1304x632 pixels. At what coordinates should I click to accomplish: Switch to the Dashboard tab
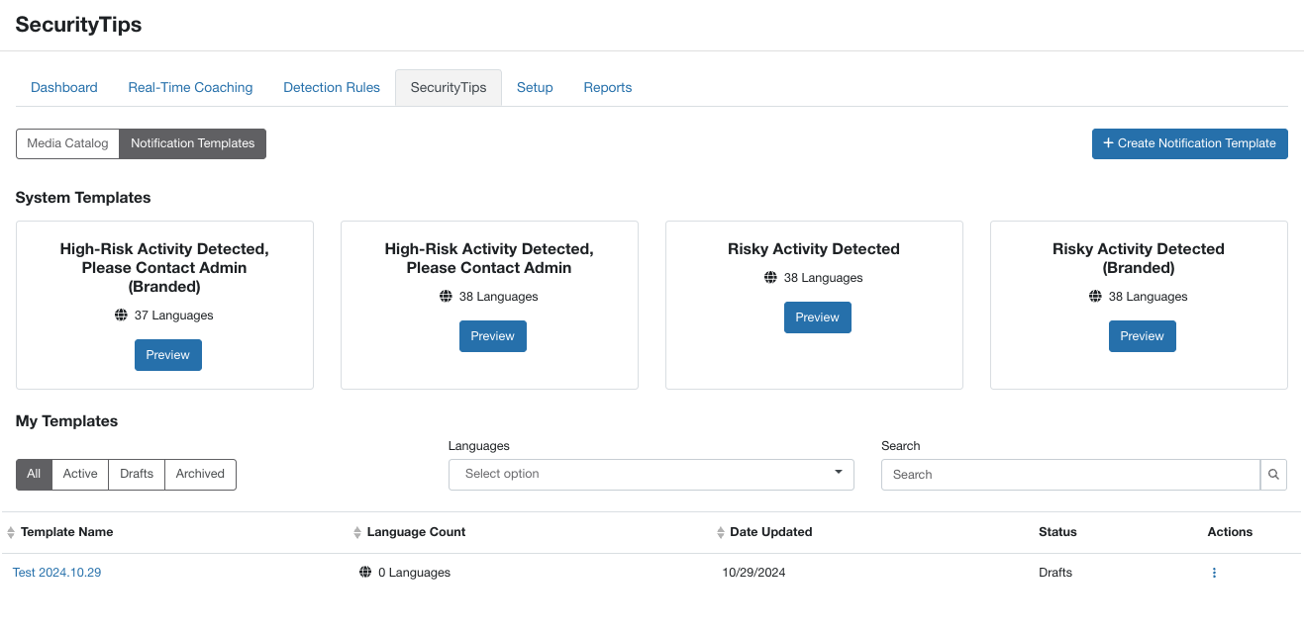pyautogui.click(x=63, y=87)
